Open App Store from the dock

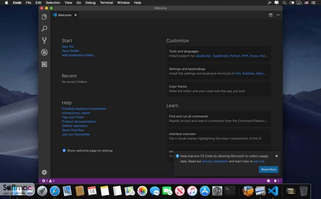tap(205, 191)
